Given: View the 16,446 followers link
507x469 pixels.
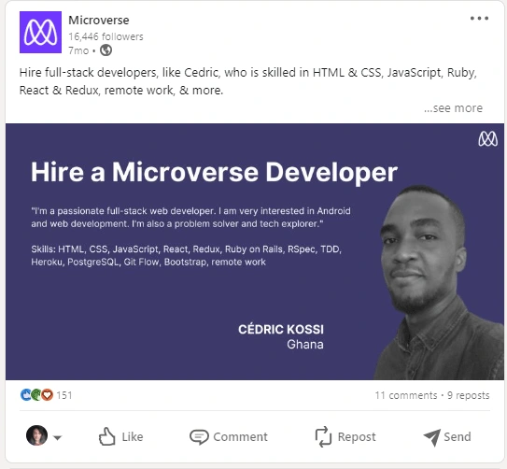Looking at the screenshot, I should (106, 36).
